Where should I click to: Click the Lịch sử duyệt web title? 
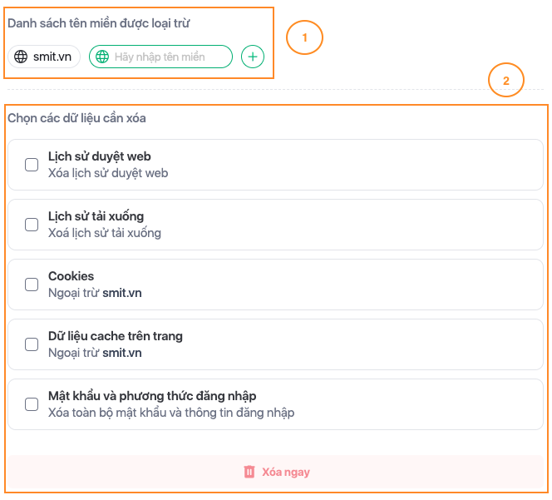(x=100, y=156)
